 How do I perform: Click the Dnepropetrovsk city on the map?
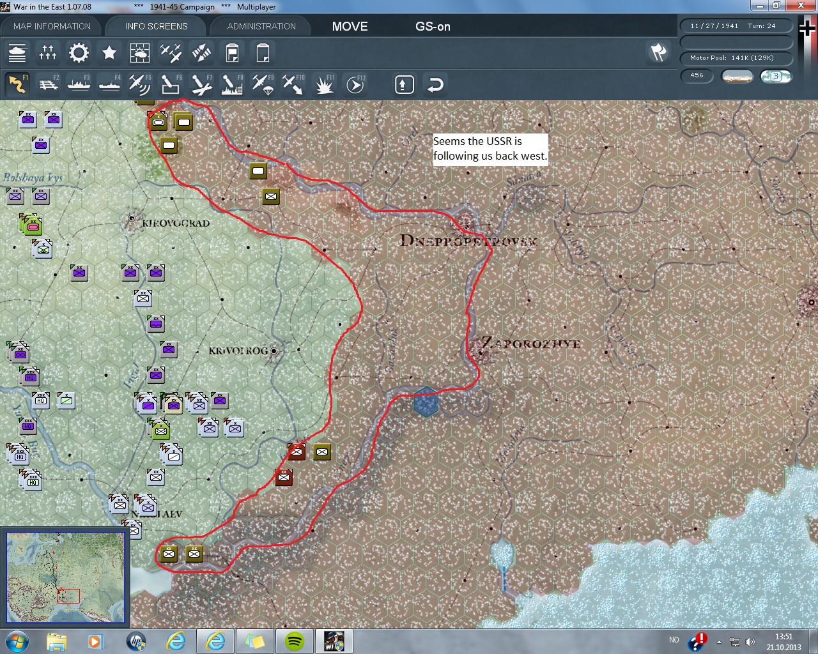pos(467,226)
